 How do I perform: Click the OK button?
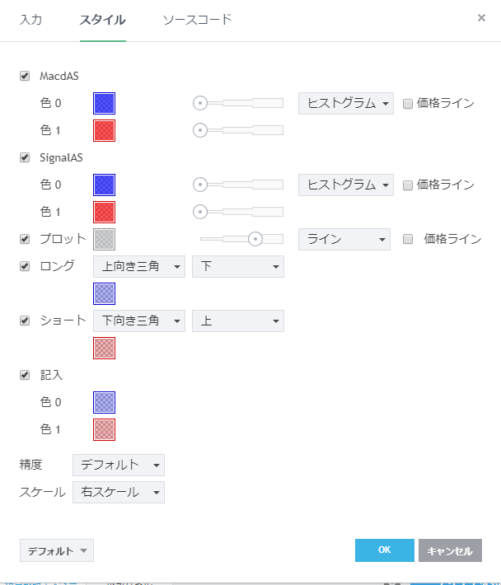click(384, 550)
